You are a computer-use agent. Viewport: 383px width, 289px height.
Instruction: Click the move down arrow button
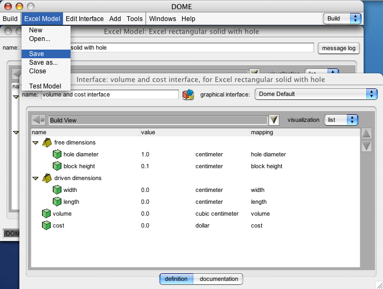(366, 146)
